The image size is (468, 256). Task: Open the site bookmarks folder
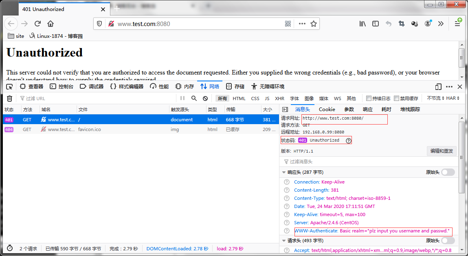(16, 36)
